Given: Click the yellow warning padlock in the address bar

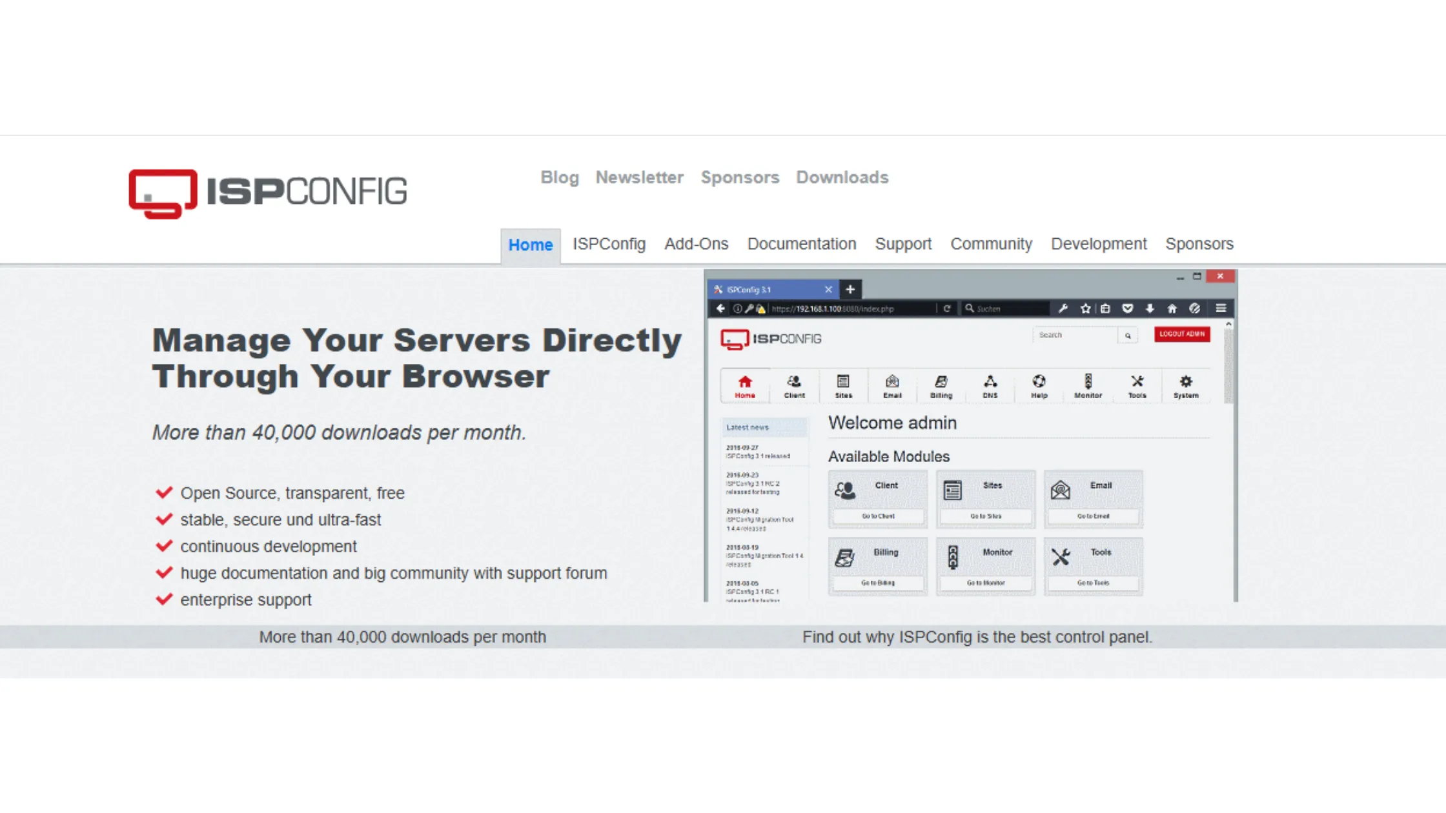Looking at the screenshot, I should pyautogui.click(x=761, y=309).
